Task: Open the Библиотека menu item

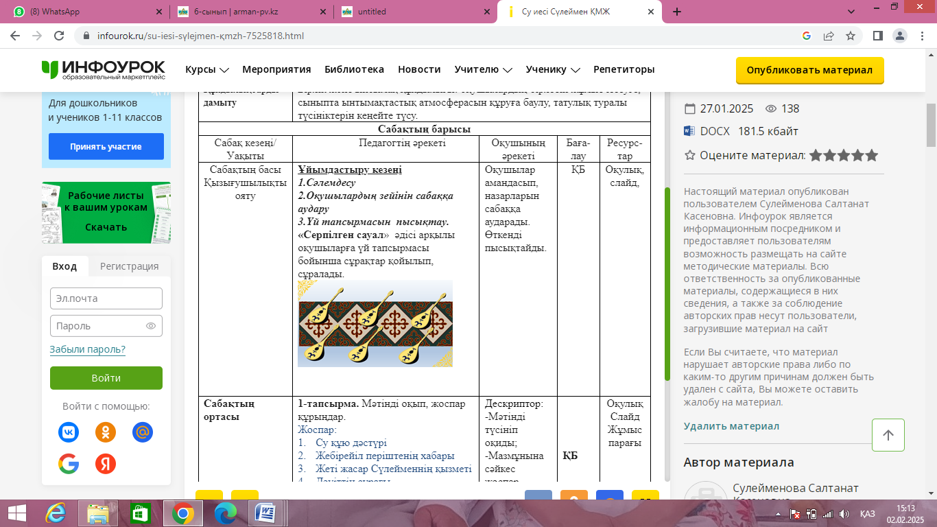Action: click(x=354, y=69)
